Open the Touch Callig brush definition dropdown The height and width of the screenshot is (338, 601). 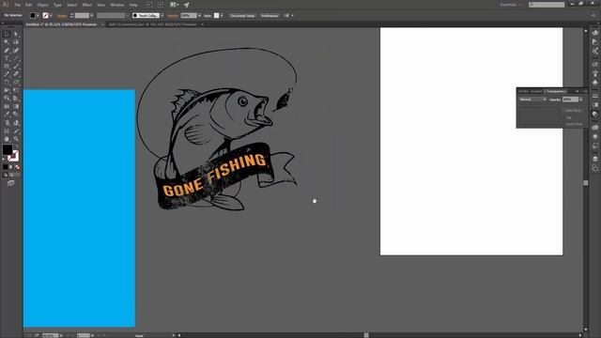coord(162,16)
